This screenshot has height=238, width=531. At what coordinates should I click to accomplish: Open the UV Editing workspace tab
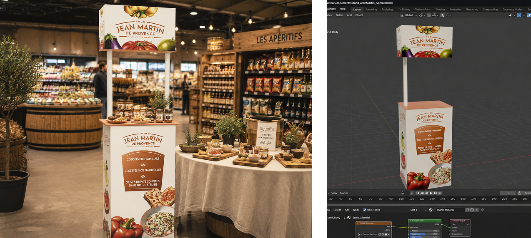[404, 9]
